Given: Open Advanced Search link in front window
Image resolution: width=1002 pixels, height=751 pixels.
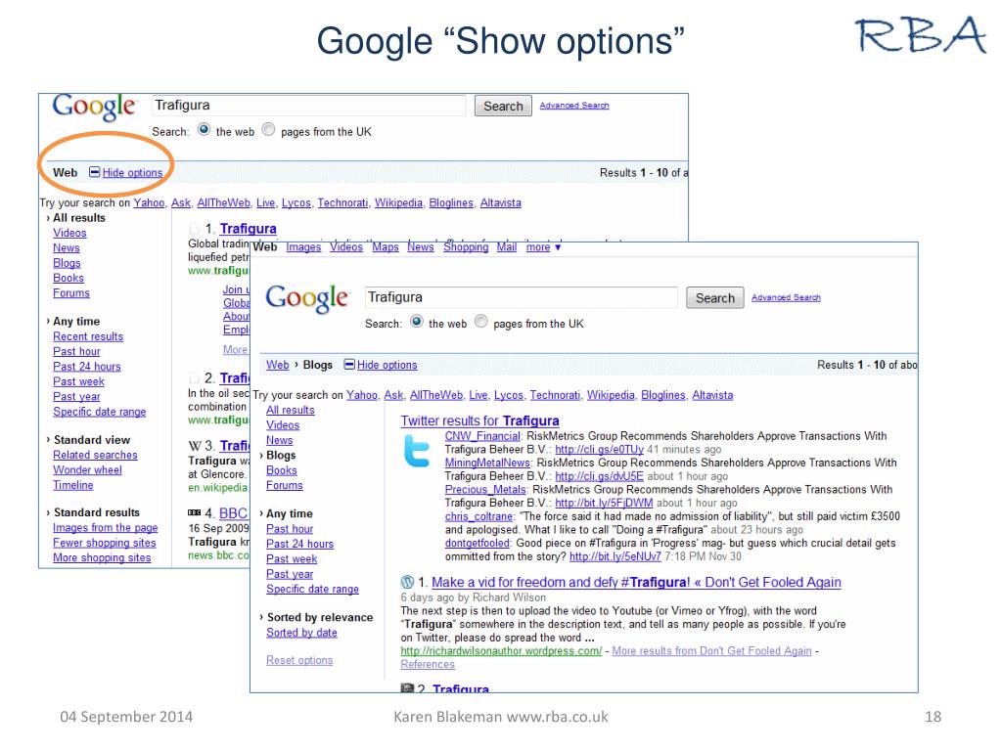Looking at the screenshot, I should pos(786,297).
